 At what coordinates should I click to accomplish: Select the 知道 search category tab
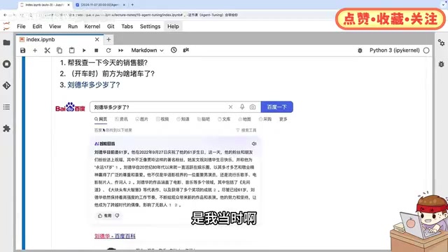183,119
